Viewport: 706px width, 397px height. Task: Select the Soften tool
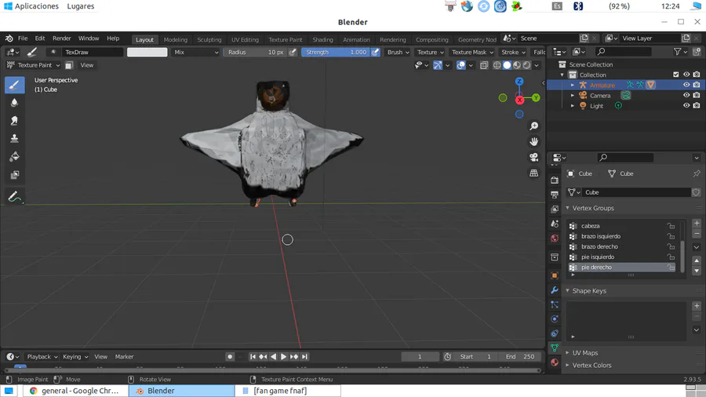(x=14, y=103)
